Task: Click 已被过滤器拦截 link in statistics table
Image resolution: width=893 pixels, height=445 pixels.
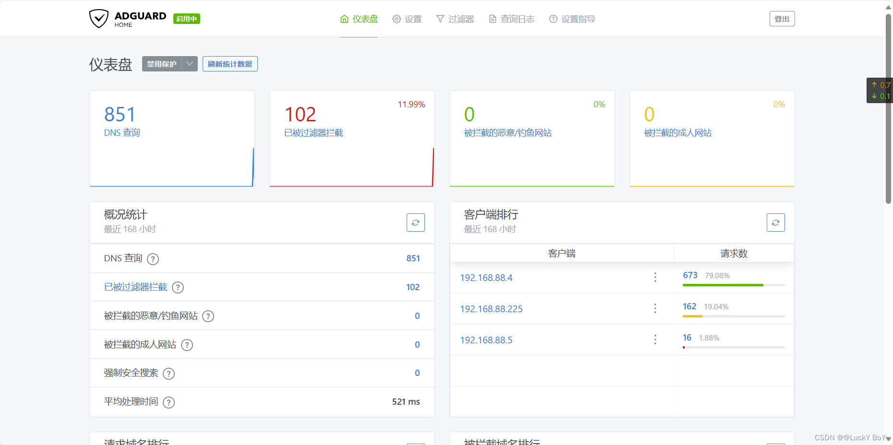Action: (x=135, y=287)
